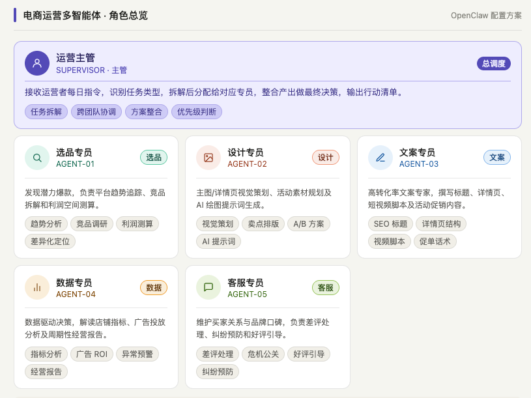This screenshot has width=531, height=398.
Task: Select the A/B 方案 tag
Action: click(309, 224)
